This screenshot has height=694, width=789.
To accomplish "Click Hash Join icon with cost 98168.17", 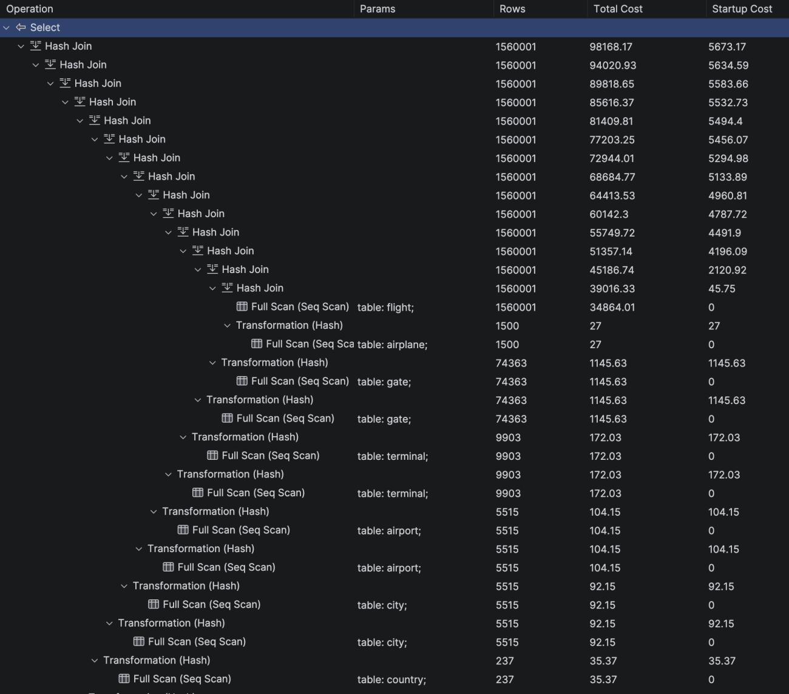I will coord(36,46).
